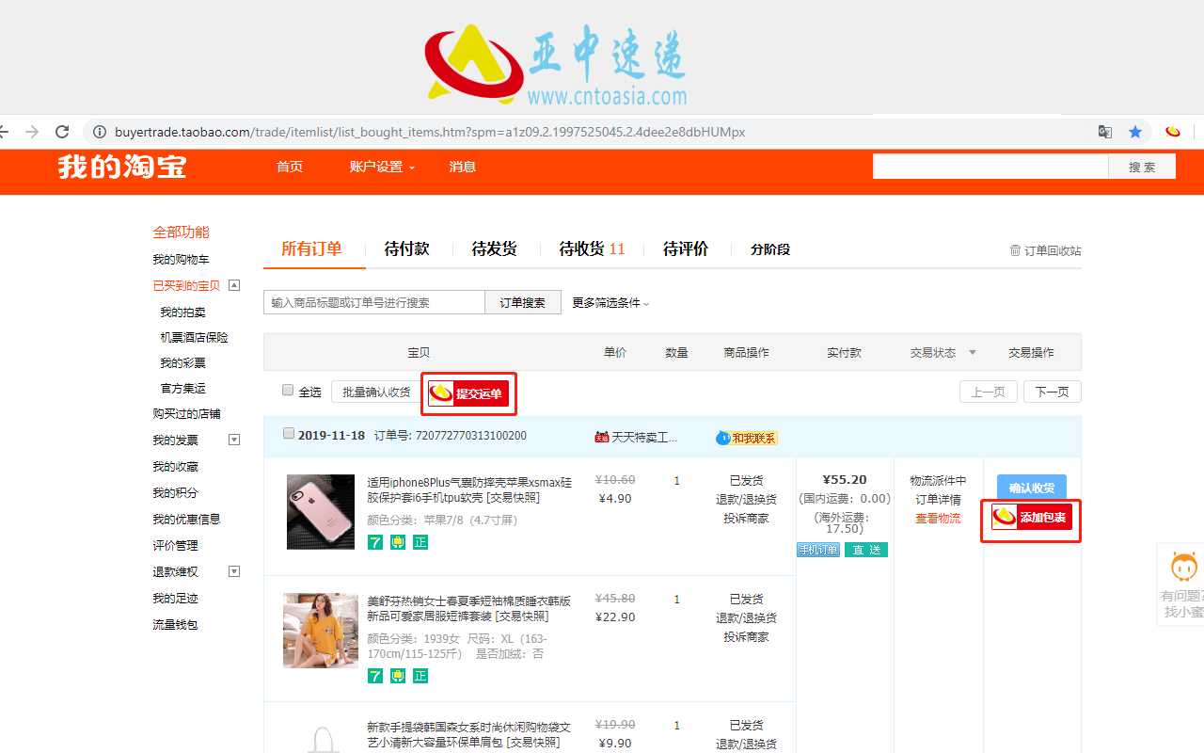Click the order search input field
Image resolution: width=1204 pixels, height=753 pixels.
point(374,302)
